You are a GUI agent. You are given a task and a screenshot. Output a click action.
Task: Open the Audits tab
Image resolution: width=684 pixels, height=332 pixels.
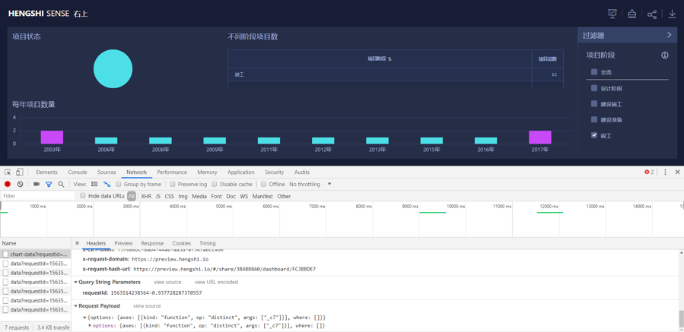click(x=302, y=172)
